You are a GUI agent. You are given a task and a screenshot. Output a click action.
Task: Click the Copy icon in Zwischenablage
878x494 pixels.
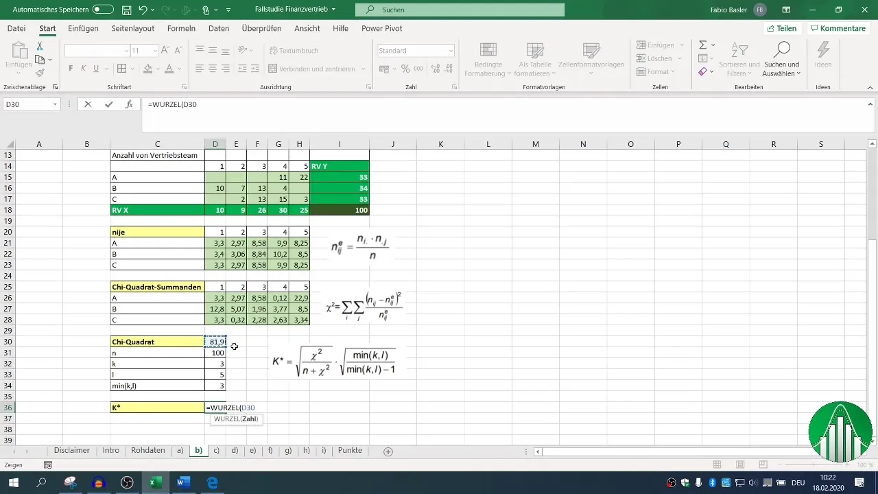click(x=40, y=60)
